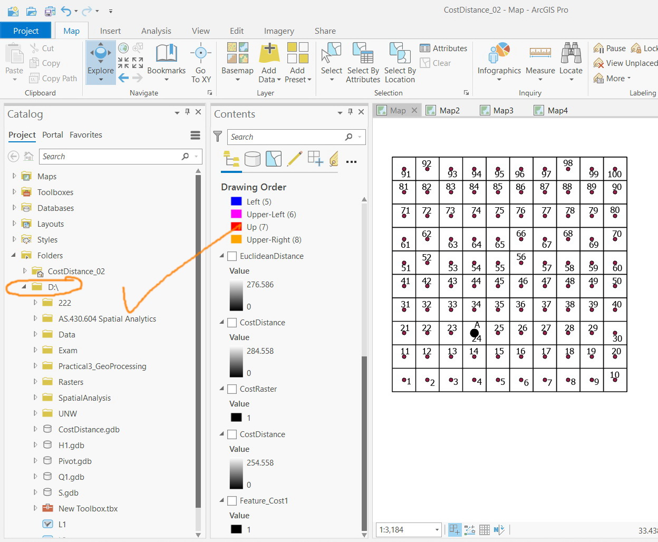Check the Feature_Cost1 layer checkbox
Viewport: 658px width, 542px height.
(x=231, y=501)
